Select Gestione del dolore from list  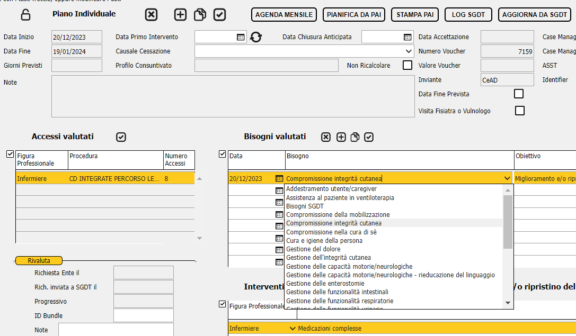point(313,249)
